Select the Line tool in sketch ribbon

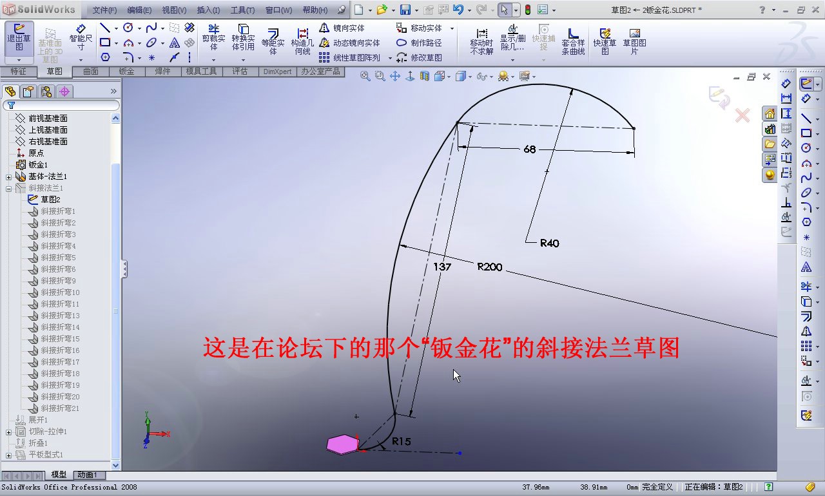click(x=104, y=28)
